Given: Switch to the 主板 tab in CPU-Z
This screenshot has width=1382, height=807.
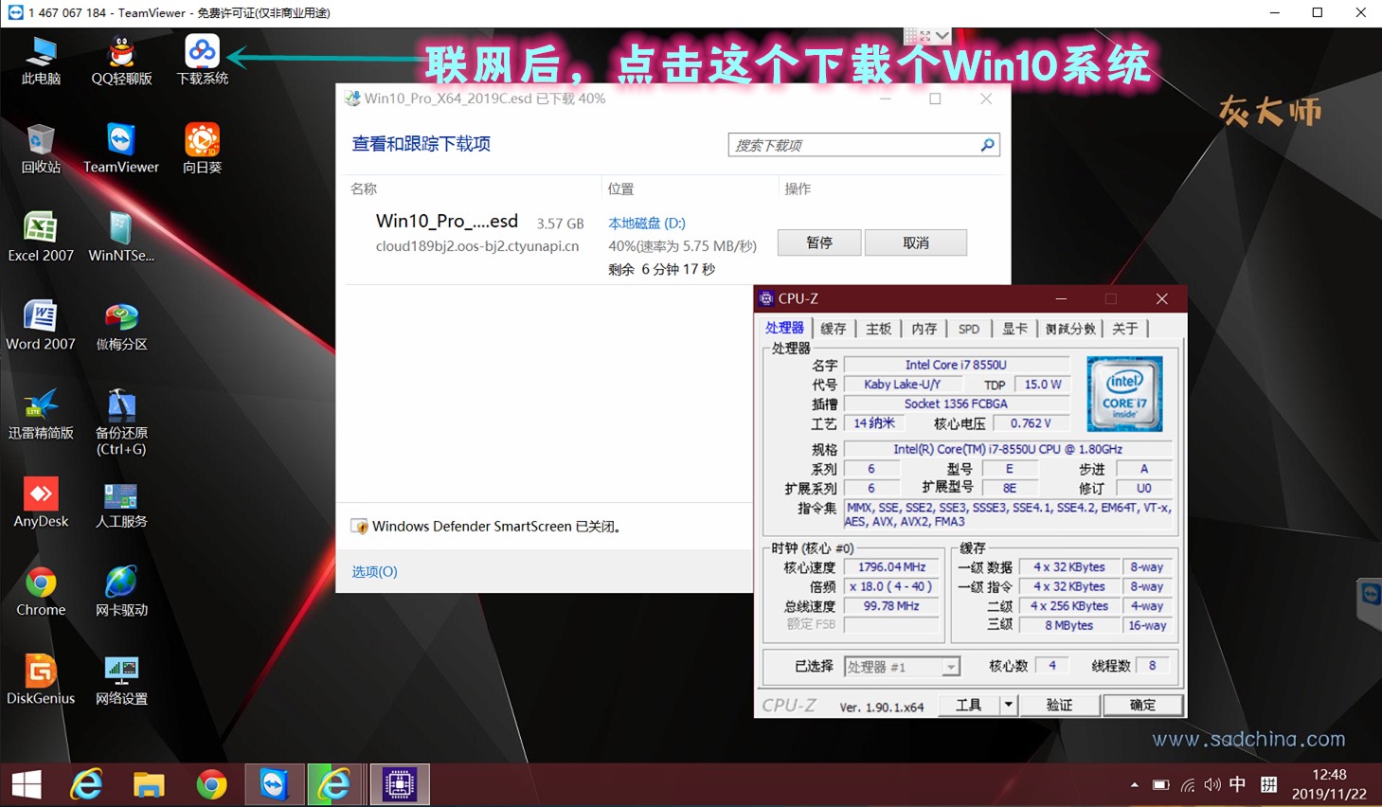Looking at the screenshot, I should point(879,329).
